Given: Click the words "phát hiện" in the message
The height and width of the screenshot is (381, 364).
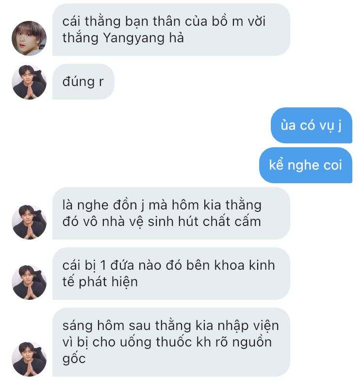Looking at the screenshot, I should click(x=108, y=282).
